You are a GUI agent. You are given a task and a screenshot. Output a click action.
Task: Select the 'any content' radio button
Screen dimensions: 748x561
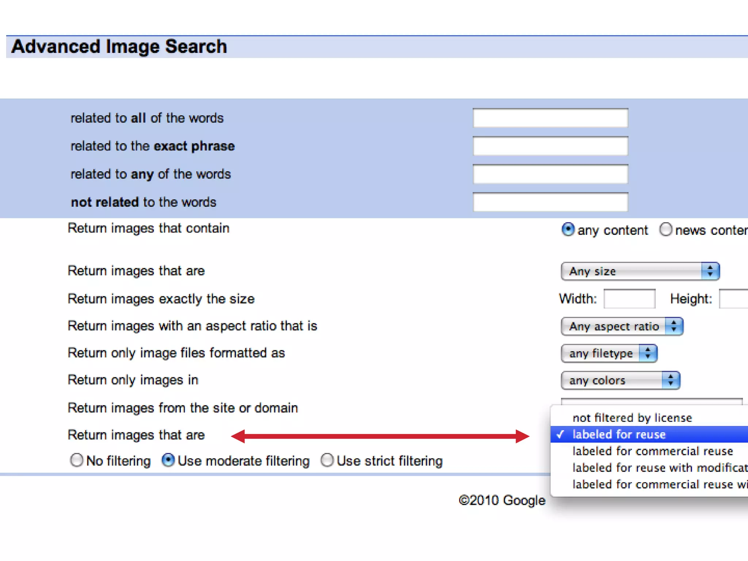click(x=568, y=230)
